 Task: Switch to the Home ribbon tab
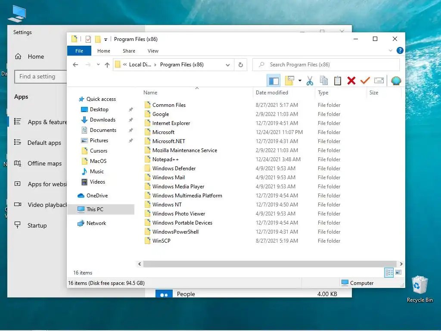click(104, 51)
